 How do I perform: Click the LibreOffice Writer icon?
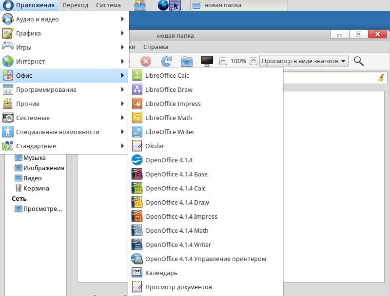137,132
